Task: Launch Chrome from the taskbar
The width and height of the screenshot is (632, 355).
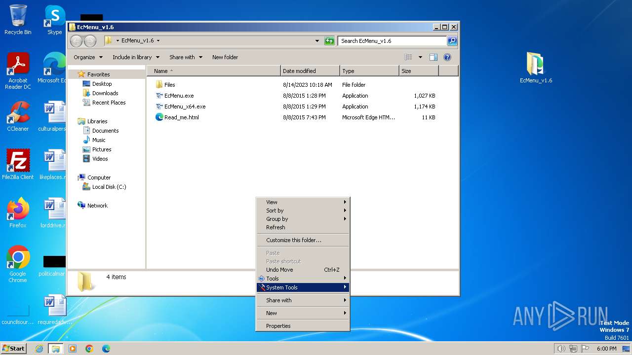Action: [89, 349]
